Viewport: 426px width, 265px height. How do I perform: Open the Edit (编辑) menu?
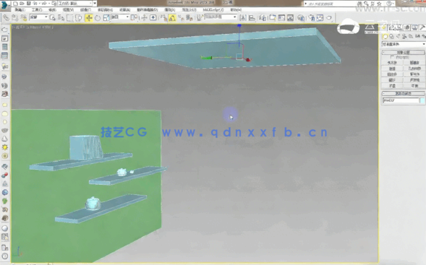coord(20,10)
